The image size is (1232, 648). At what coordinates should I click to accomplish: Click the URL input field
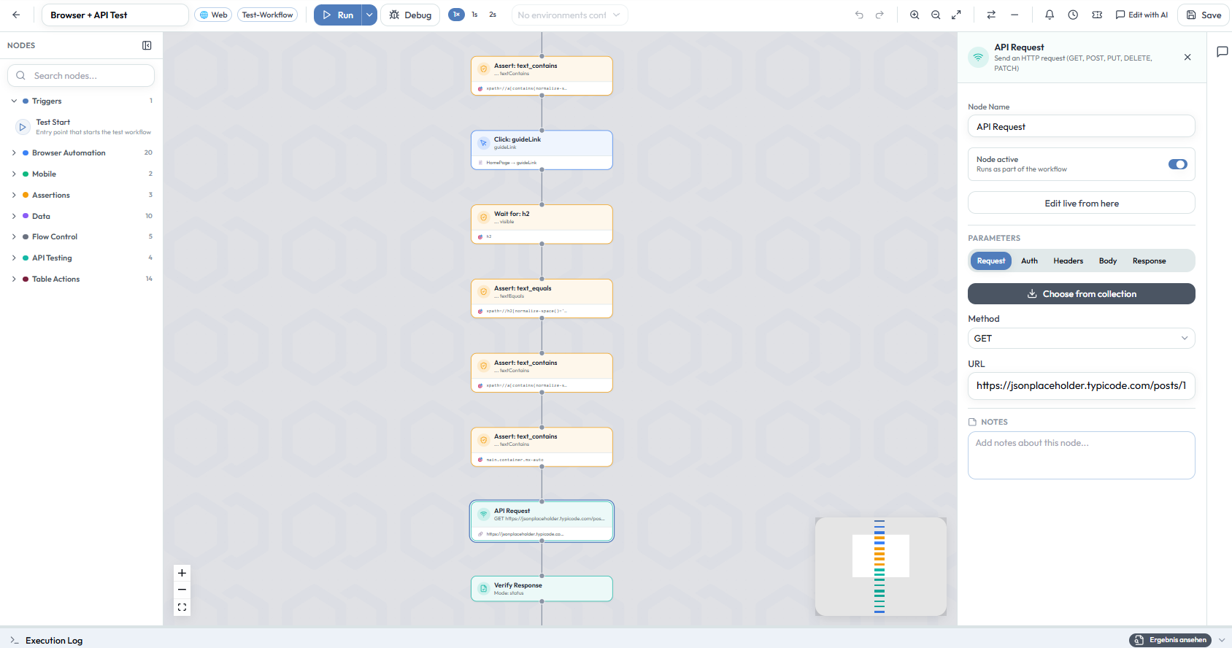(x=1082, y=386)
